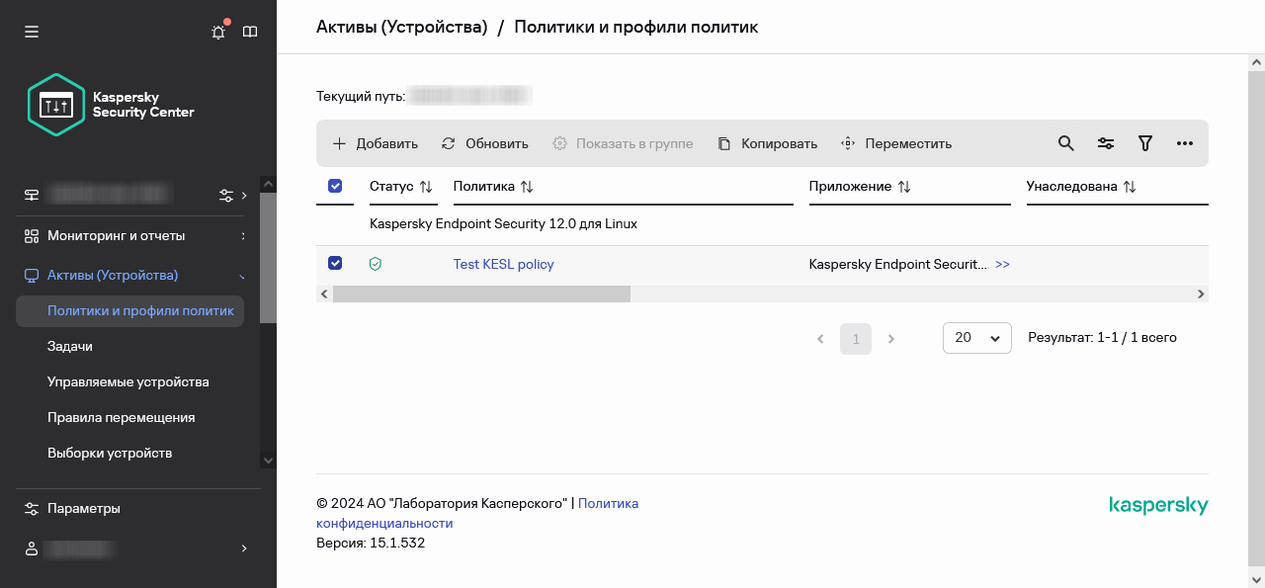This screenshot has width=1265, height=588.
Task: Click the Kaspersky Security Center logo
Action: coord(111,105)
